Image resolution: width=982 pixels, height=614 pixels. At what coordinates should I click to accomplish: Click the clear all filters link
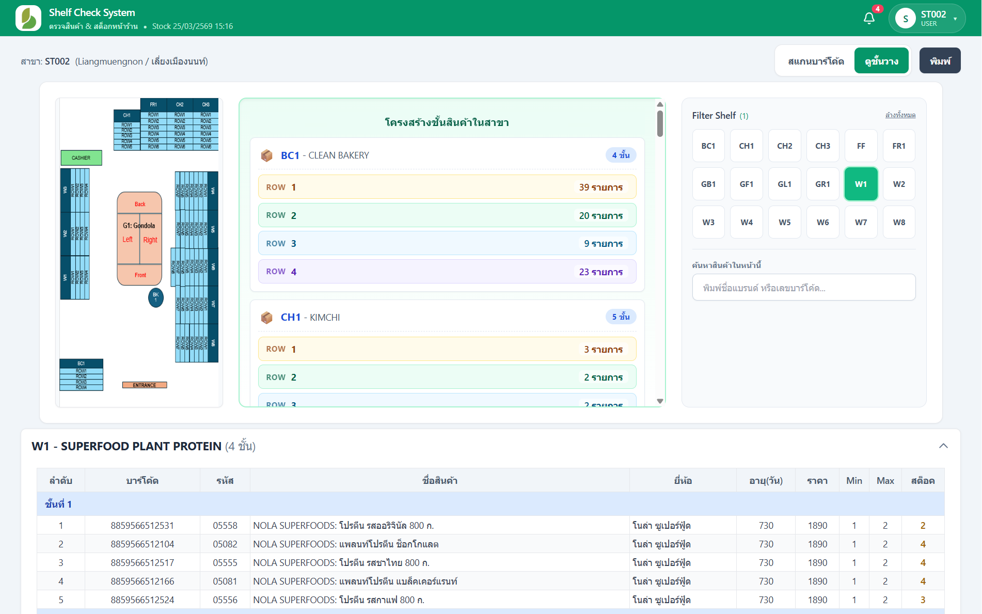point(900,115)
